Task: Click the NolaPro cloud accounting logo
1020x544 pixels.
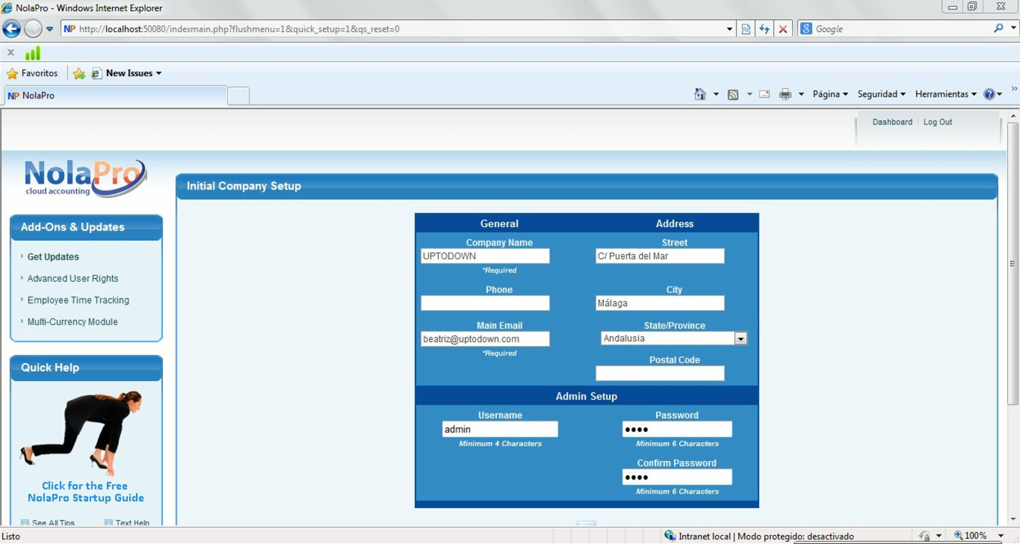Action: 85,178
